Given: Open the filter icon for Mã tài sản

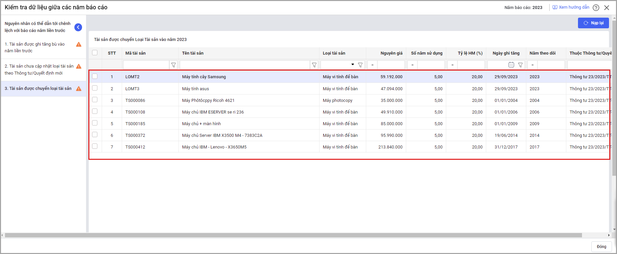Looking at the screenshot, I should coord(173,65).
